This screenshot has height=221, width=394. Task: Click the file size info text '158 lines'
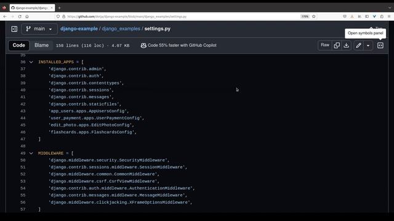pos(67,45)
